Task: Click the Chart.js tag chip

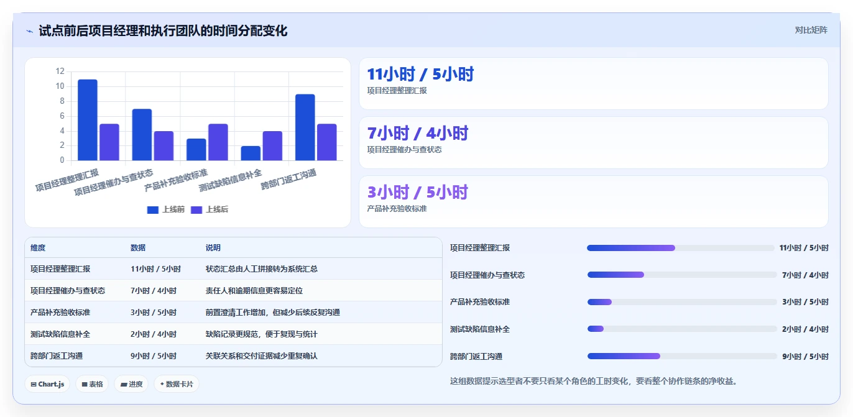Action: coord(47,384)
